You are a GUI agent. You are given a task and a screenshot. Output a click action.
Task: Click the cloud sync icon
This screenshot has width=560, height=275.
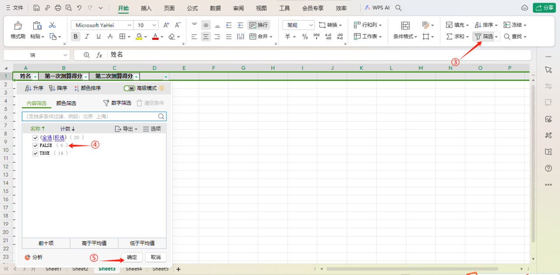(525, 8)
